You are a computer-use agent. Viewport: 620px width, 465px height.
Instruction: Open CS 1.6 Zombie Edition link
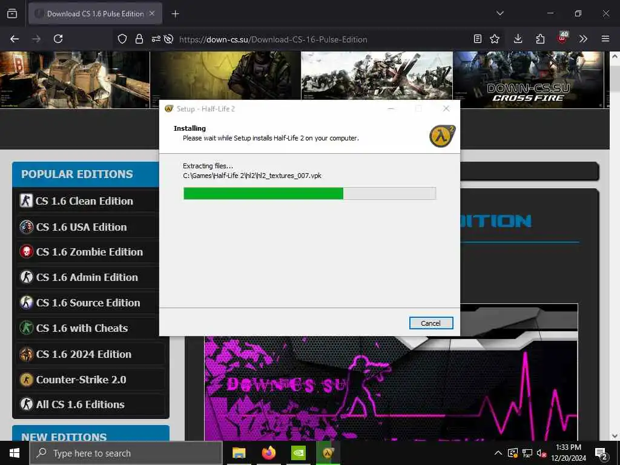(90, 252)
